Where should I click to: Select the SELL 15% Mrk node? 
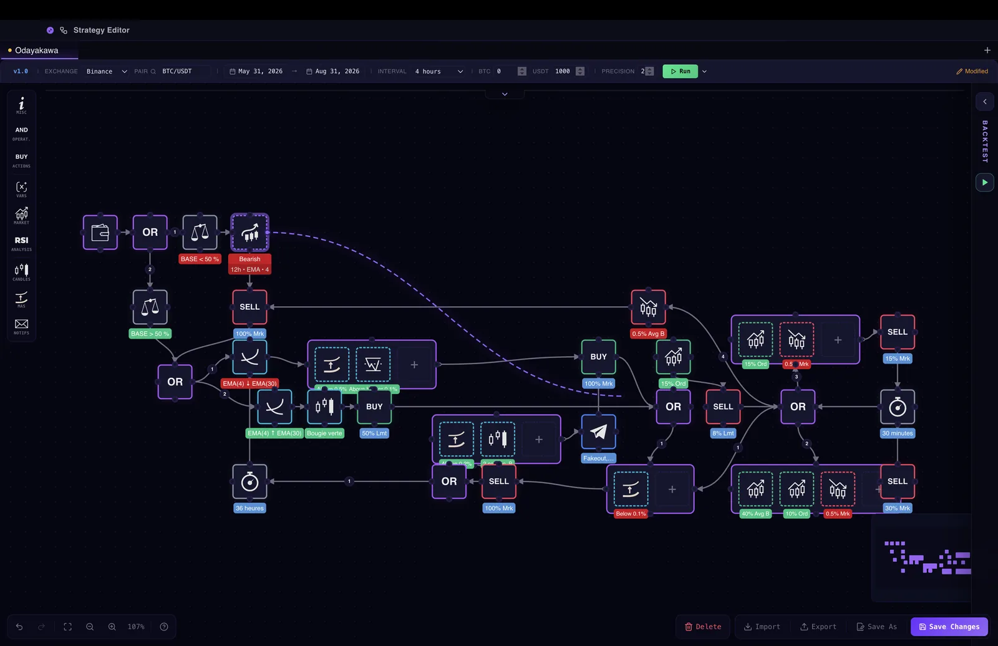coord(898,332)
